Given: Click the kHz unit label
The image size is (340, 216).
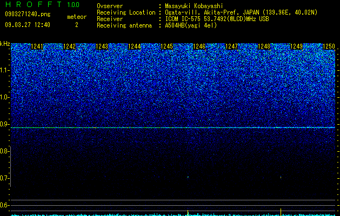Looking at the screenshot, I should pos(5,44).
